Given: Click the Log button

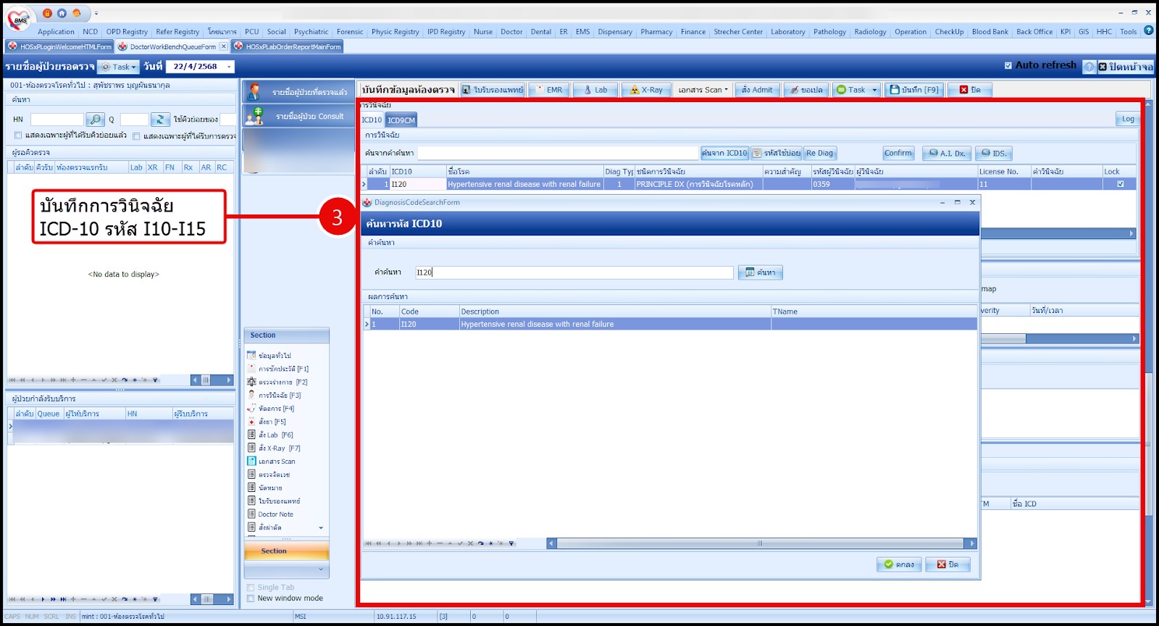Looking at the screenshot, I should point(1128,119).
